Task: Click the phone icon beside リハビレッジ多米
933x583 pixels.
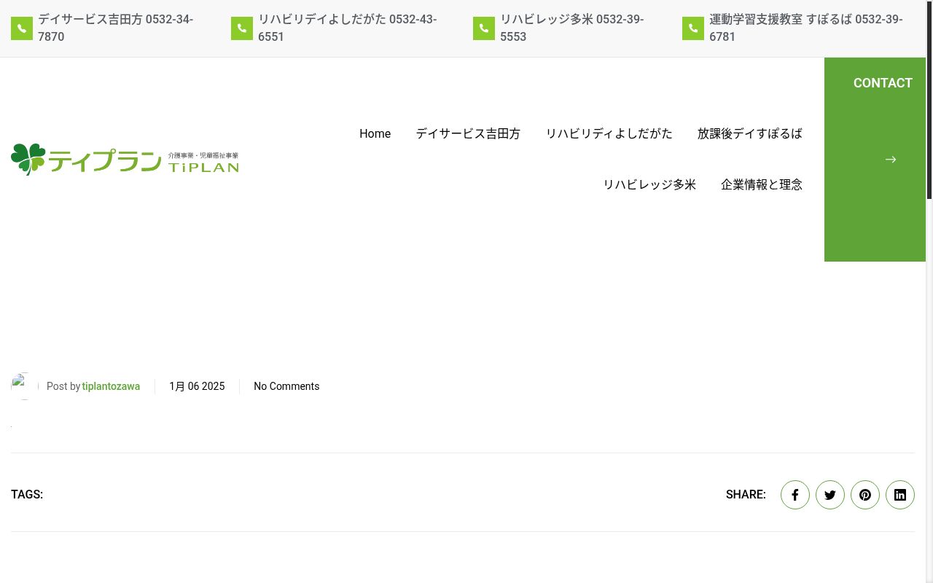Action: click(484, 28)
